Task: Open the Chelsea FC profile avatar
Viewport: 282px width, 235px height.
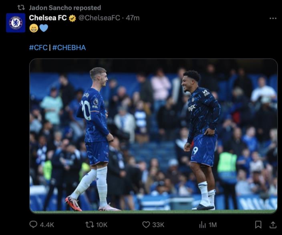Action: [x=16, y=22]
